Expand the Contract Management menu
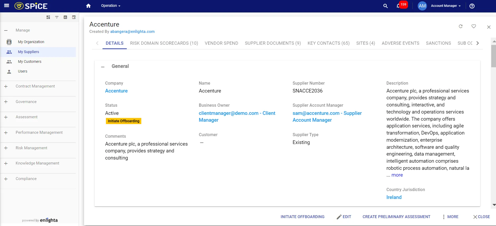 click(6, 86)
